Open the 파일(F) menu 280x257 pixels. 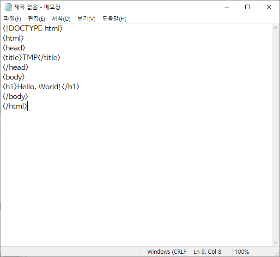click(12, 18)
